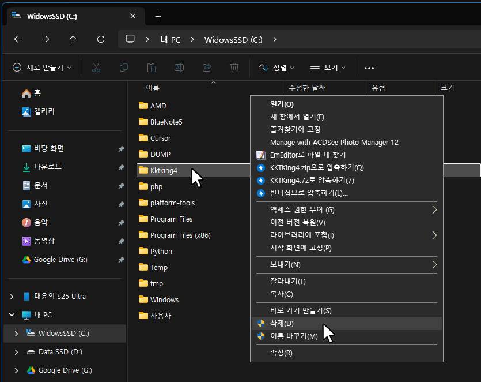Click the trash Delete icon in toolbar
The width and height of the screenshot is (481, 382).
234,68
